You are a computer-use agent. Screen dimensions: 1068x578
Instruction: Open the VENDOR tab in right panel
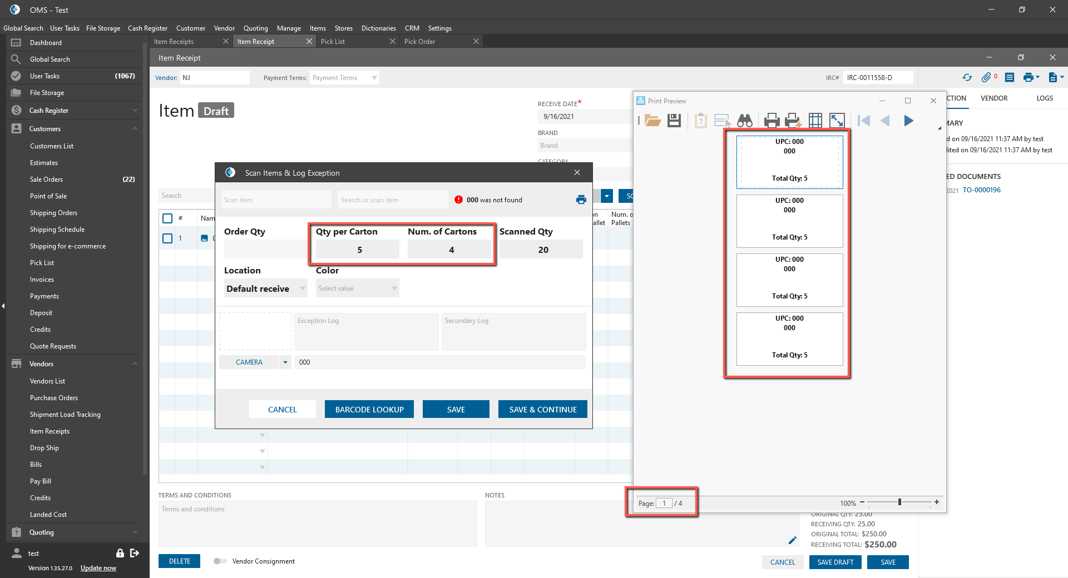994,98
